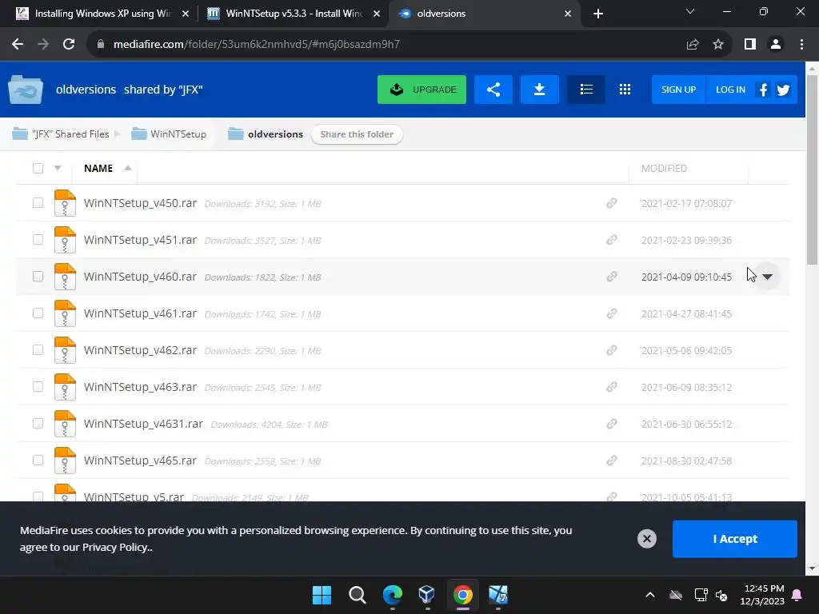Click the rar file icon of WinNTSetup_v462.rar
This screenshot has width=819, height=614.
(x=65, y=350)
